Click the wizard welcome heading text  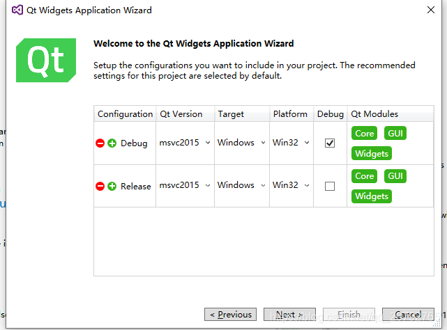click(194, 44)
